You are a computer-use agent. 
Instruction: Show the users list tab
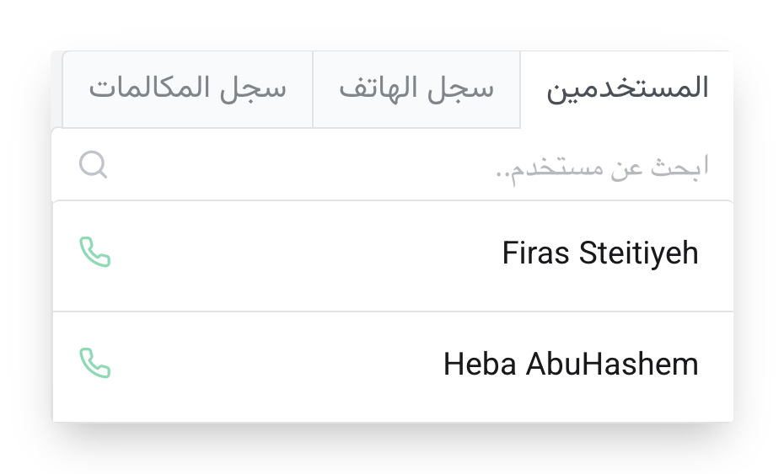tap(627, 89)
